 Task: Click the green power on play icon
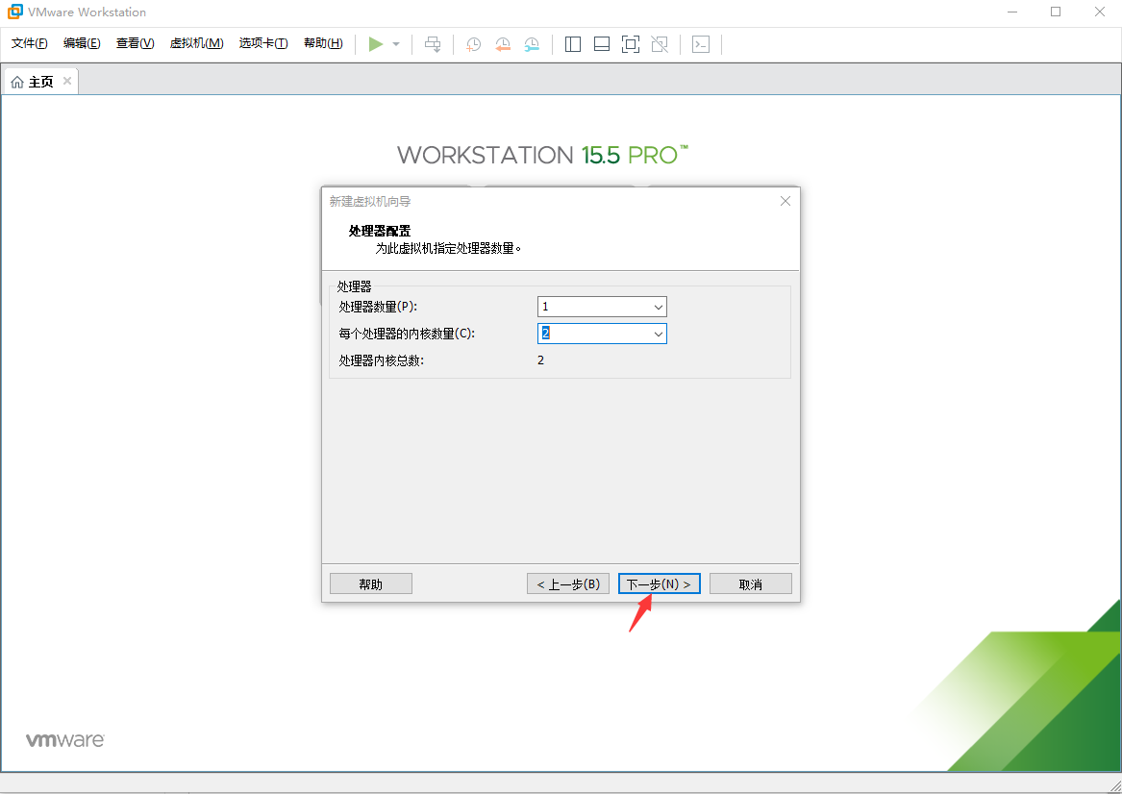pyautogui.click(x=376, y=44)
